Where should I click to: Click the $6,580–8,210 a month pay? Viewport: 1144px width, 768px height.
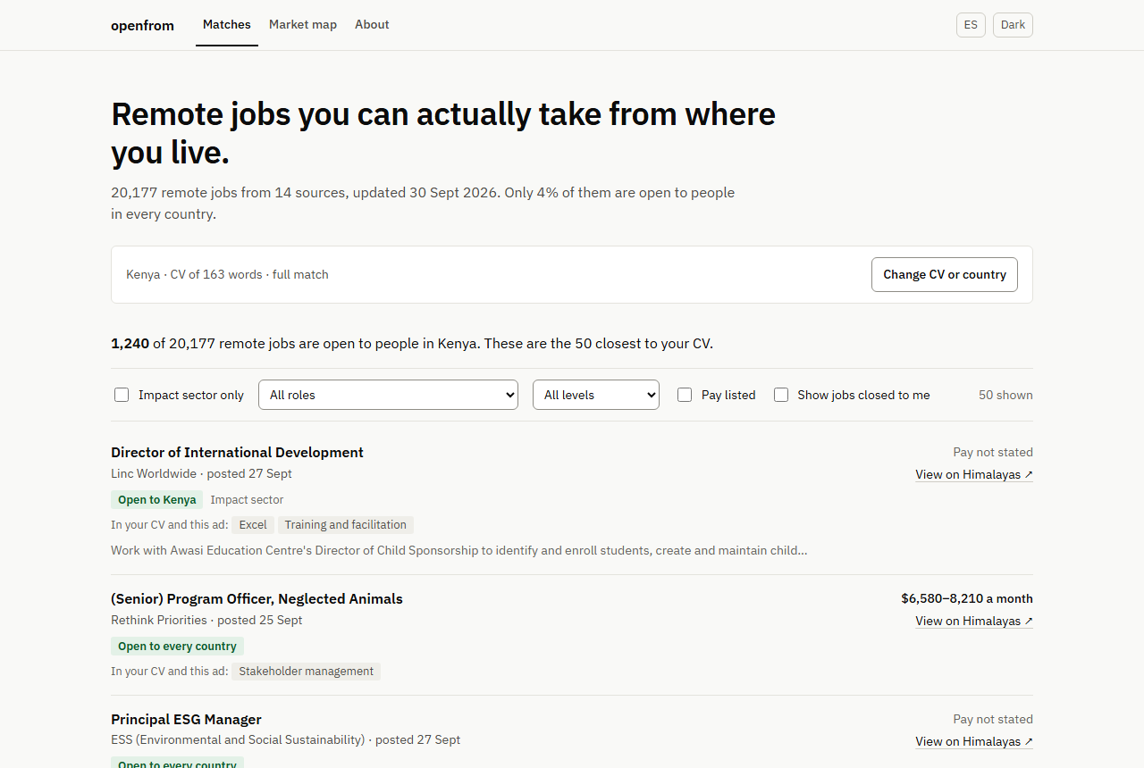coord(967,598)
